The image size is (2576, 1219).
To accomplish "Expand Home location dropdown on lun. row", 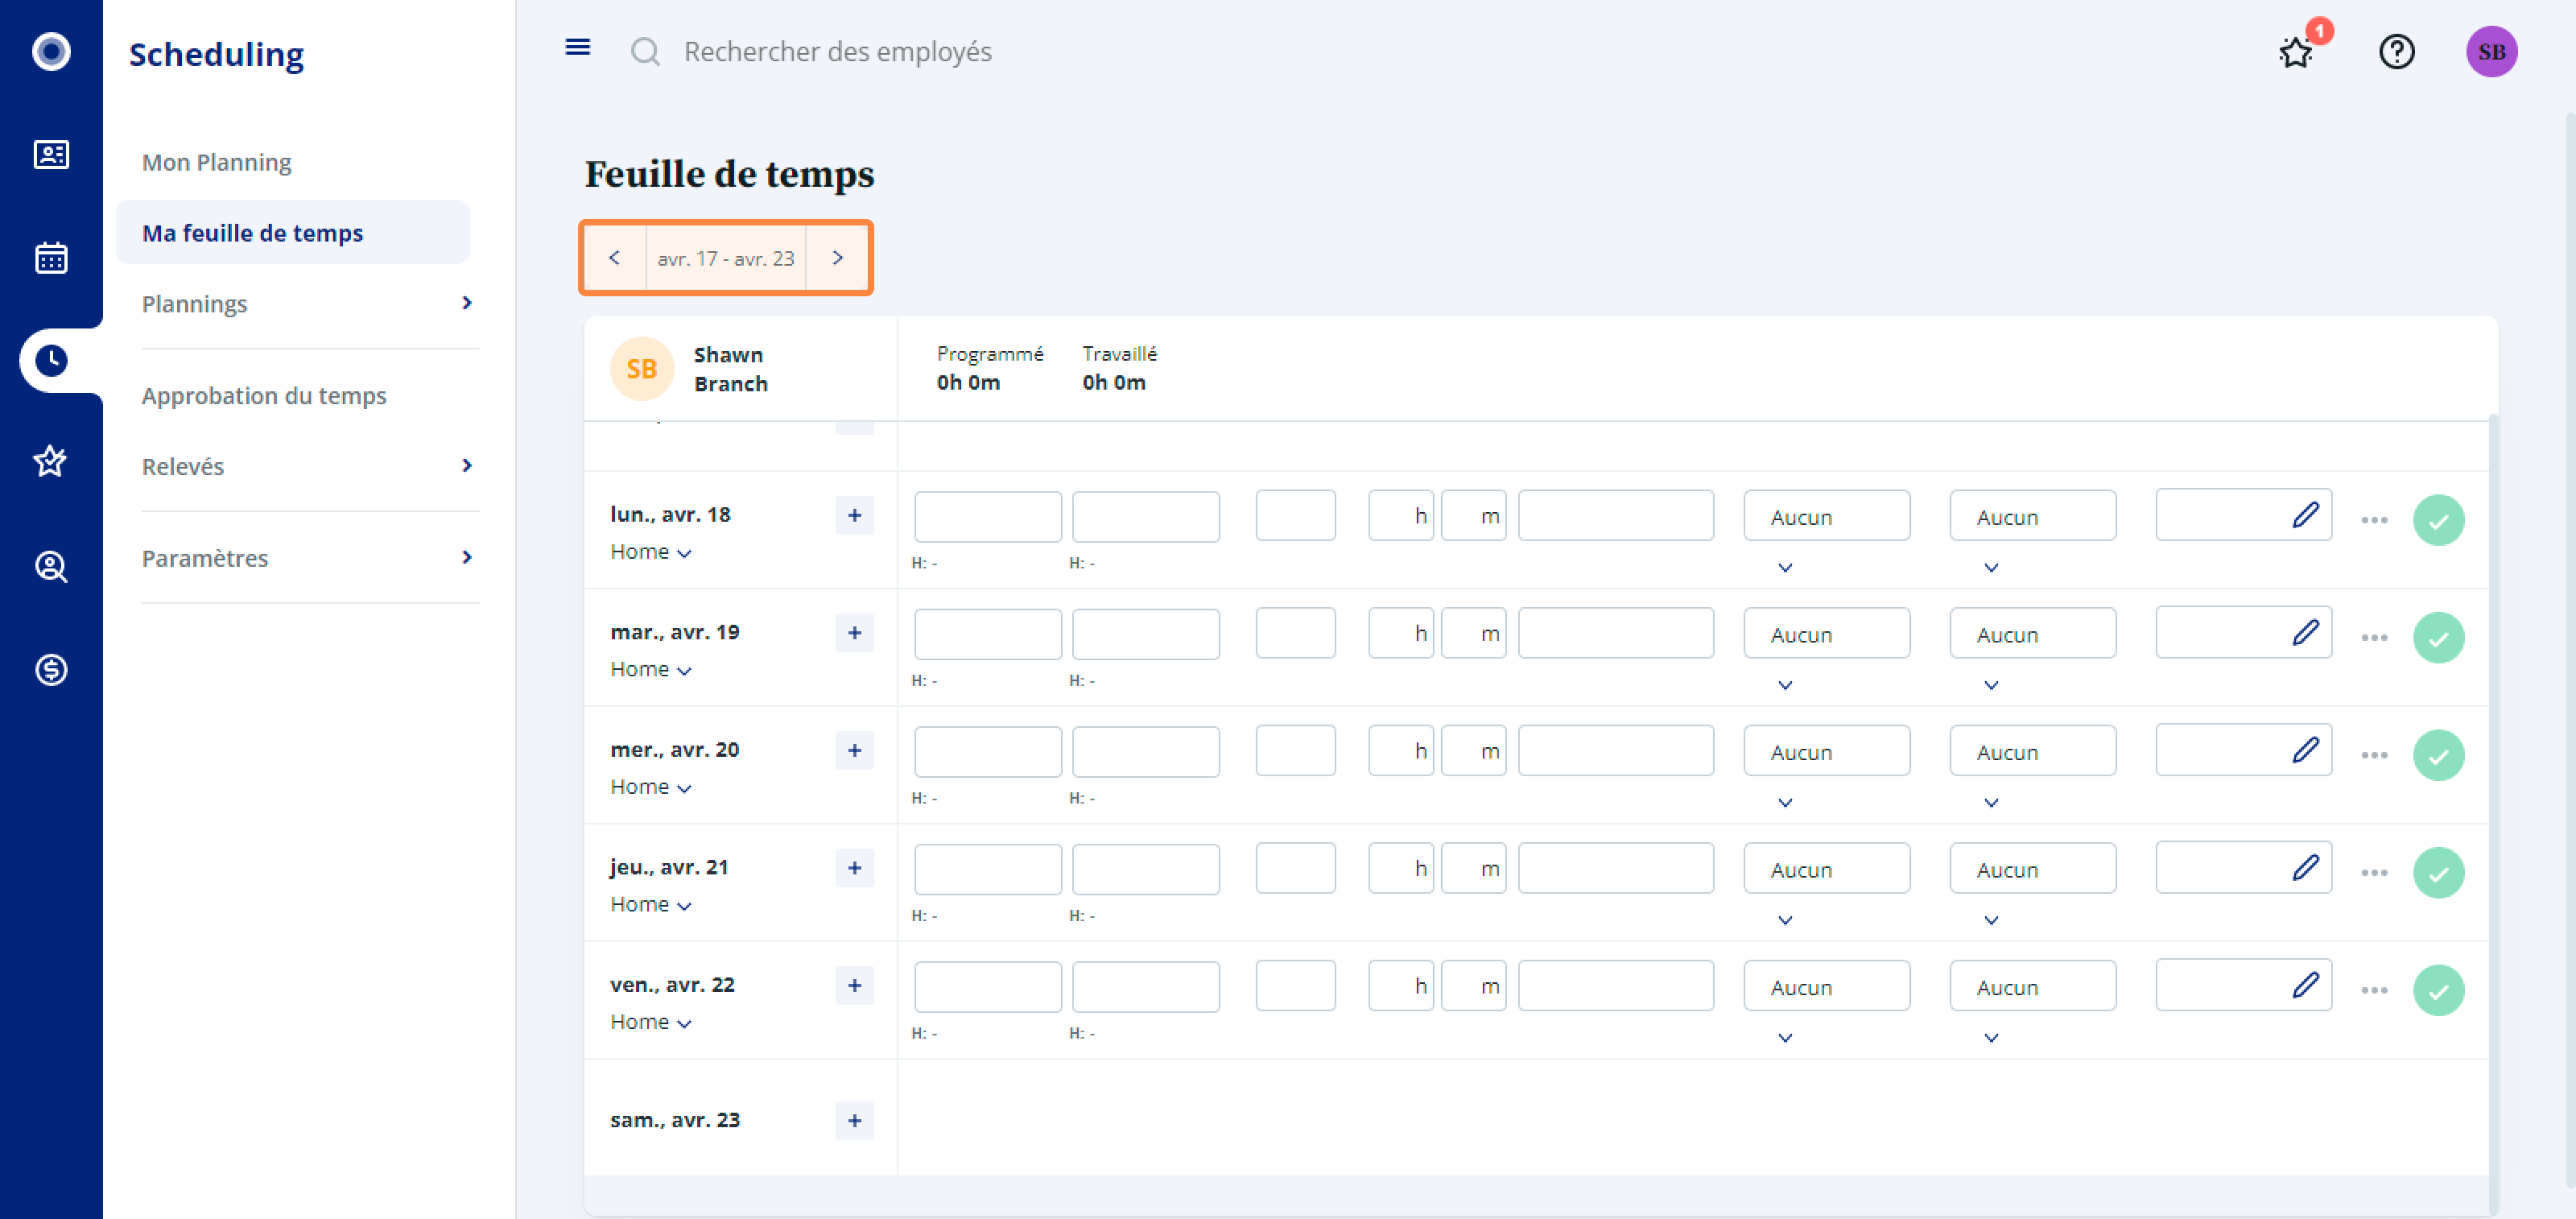I will pos(651,552).
